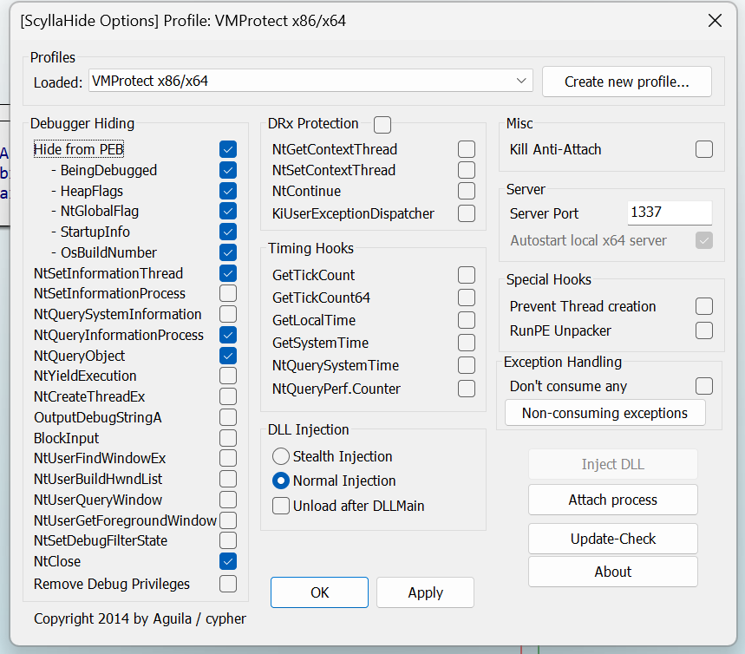Open Non-consuming exceptions dialog
Viewport: 745px width, 654px height.
tap(604, 413)
